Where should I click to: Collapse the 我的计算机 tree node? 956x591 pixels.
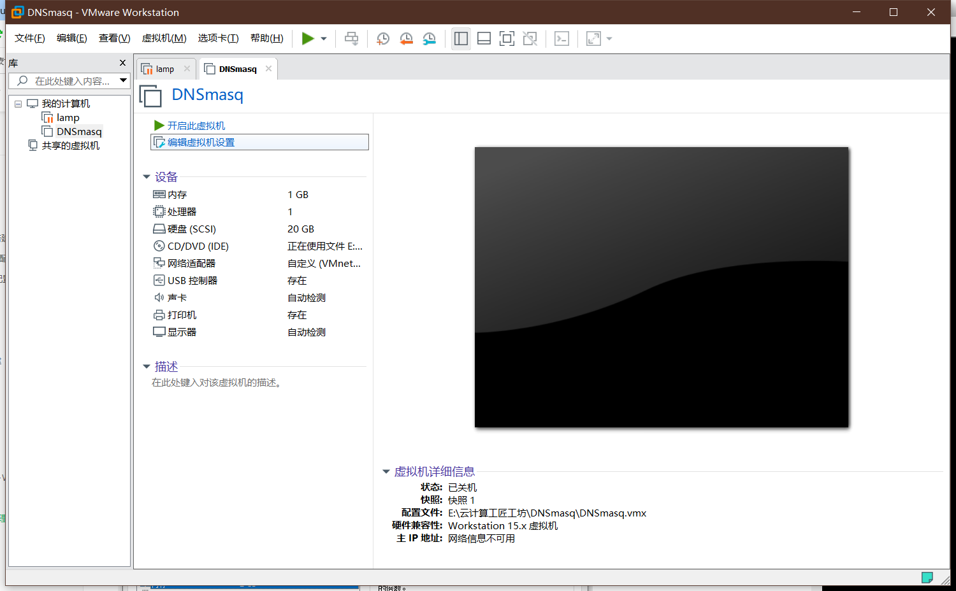pos(18,104)
